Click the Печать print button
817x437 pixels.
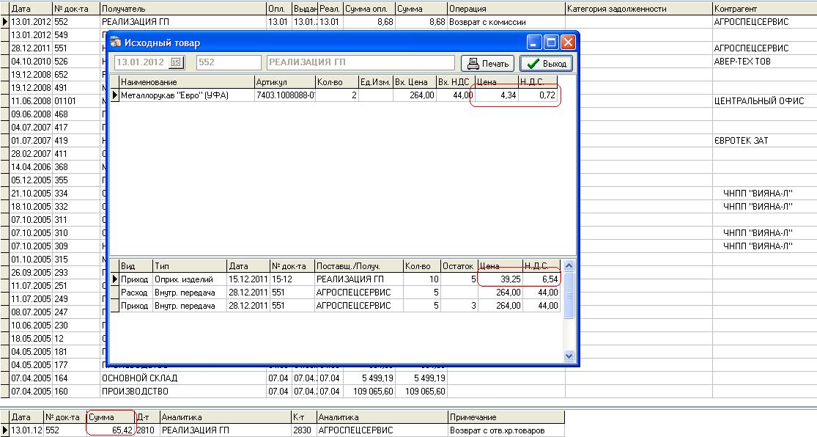tap(487, 63)
